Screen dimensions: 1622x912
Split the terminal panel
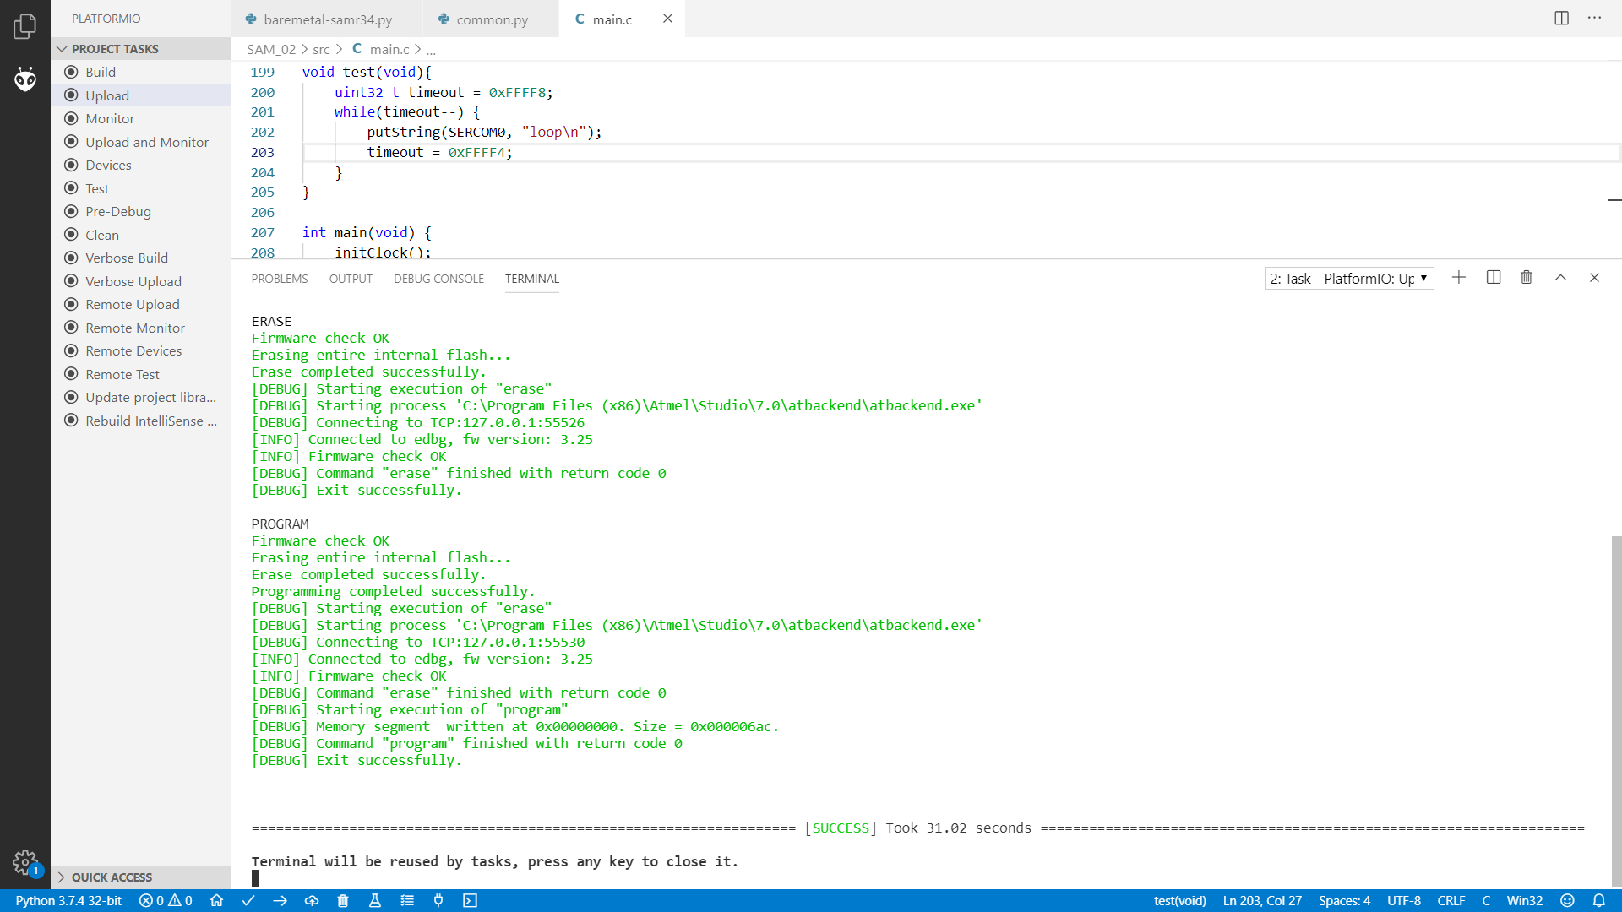coord(1493,278)
